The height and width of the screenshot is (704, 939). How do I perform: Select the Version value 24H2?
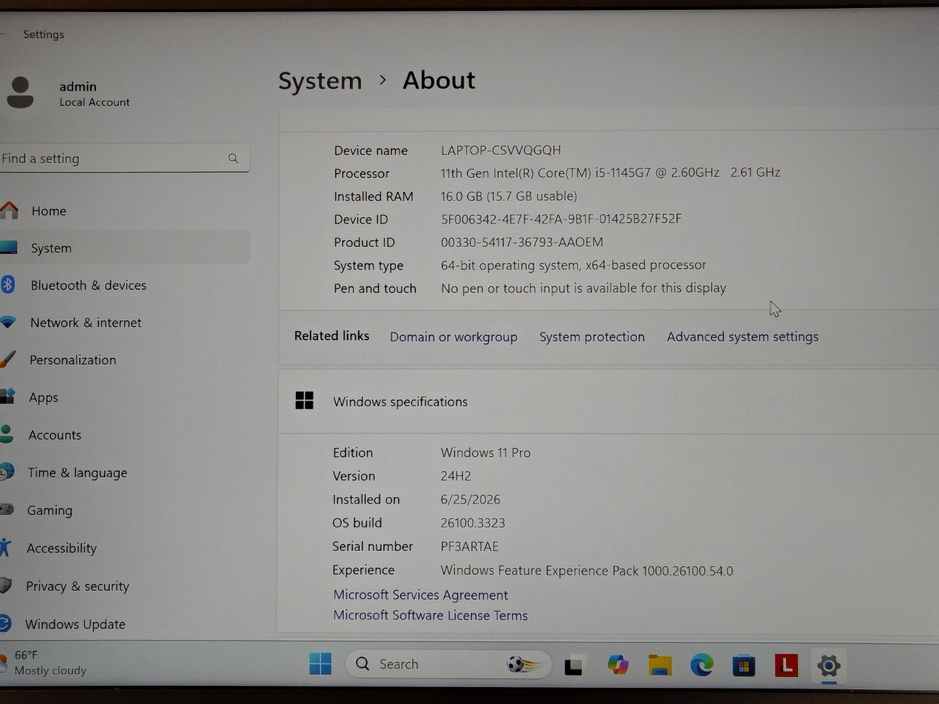(x=456, y=476)
